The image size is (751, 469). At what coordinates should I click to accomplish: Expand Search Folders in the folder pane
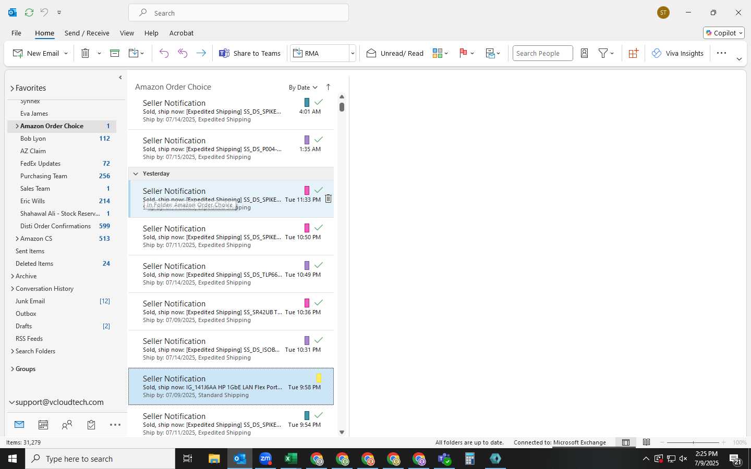13,351
